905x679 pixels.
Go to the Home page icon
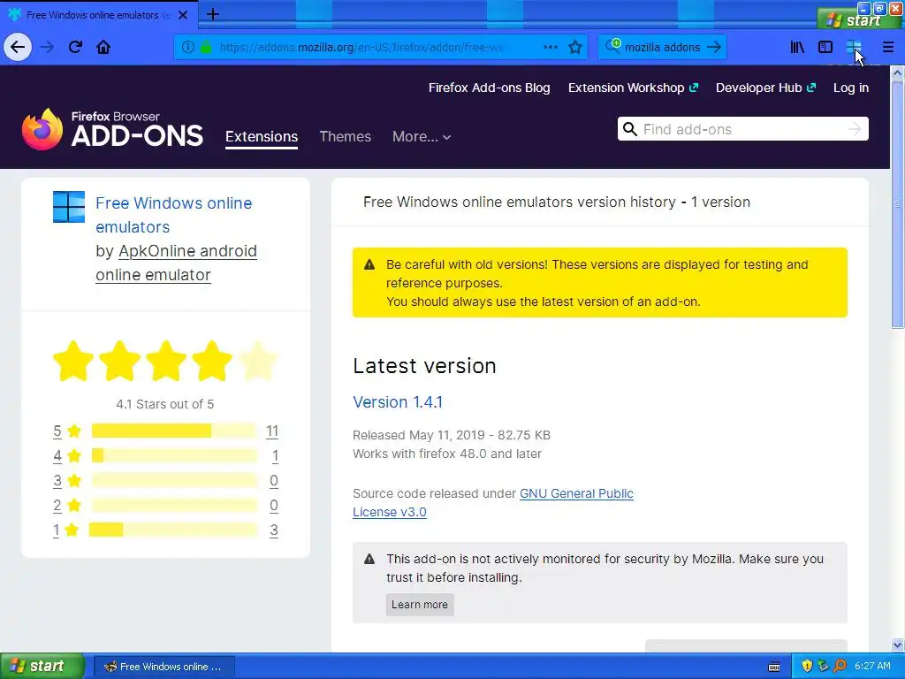[x=103, y=47]
